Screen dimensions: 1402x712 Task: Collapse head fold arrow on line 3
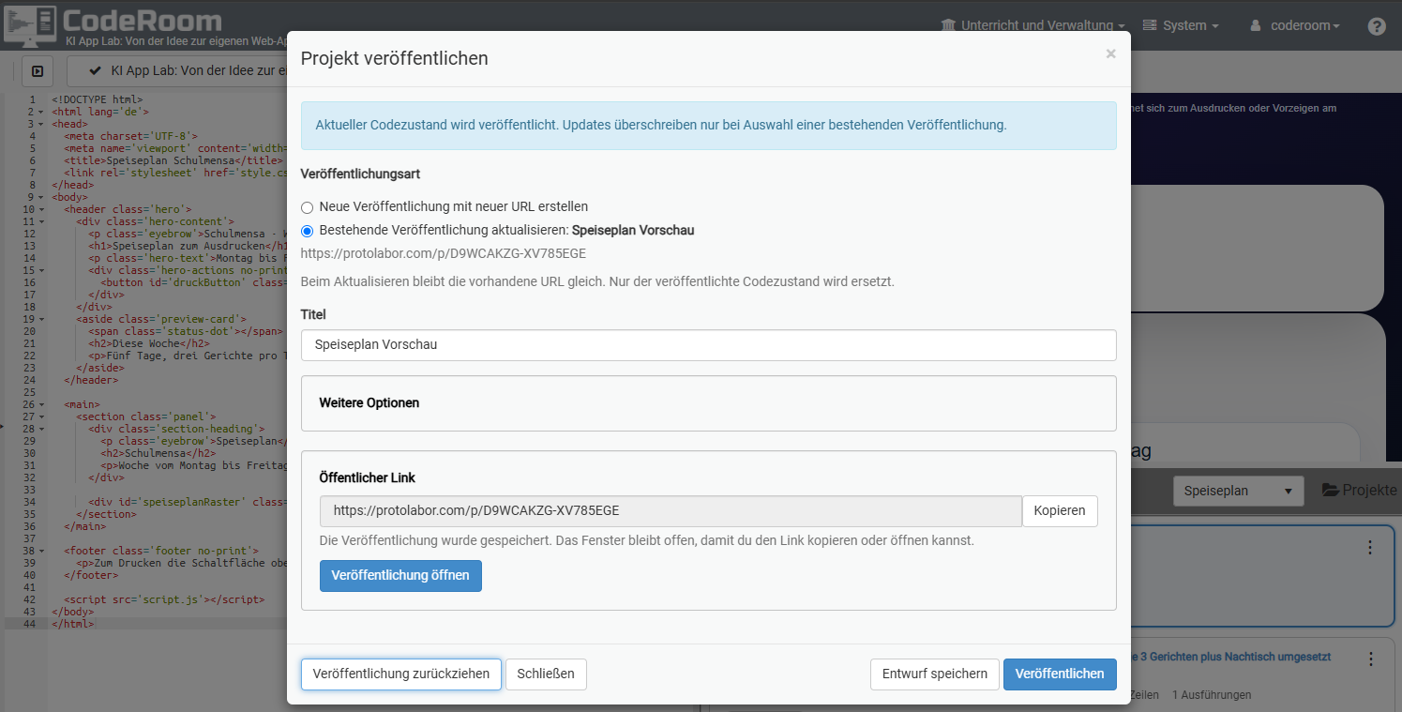pos(43,124)
